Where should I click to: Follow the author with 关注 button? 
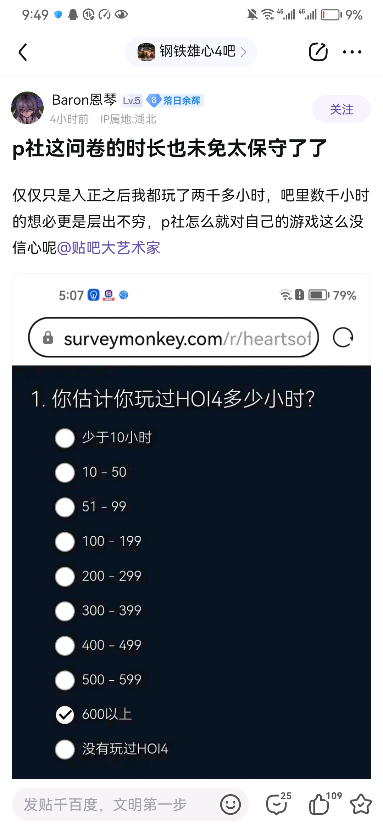click(x=341, y=109)
